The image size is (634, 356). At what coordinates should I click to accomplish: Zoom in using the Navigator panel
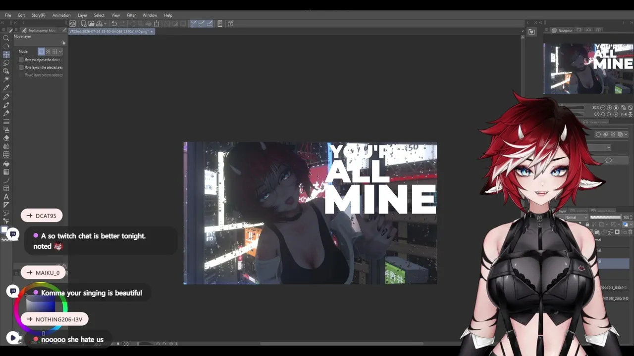click(x=610, y=107)
